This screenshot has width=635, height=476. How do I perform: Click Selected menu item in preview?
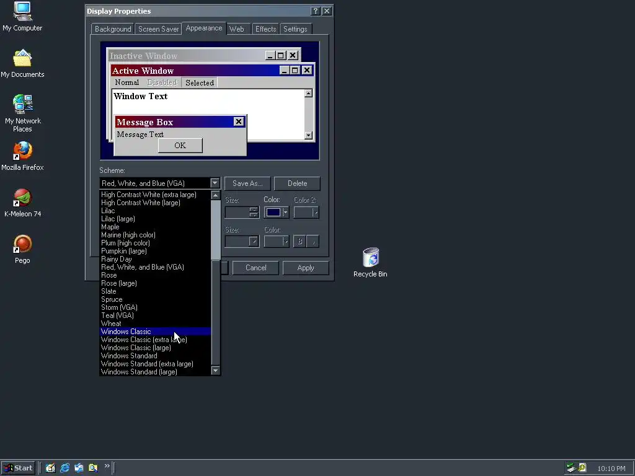[200, 82]
